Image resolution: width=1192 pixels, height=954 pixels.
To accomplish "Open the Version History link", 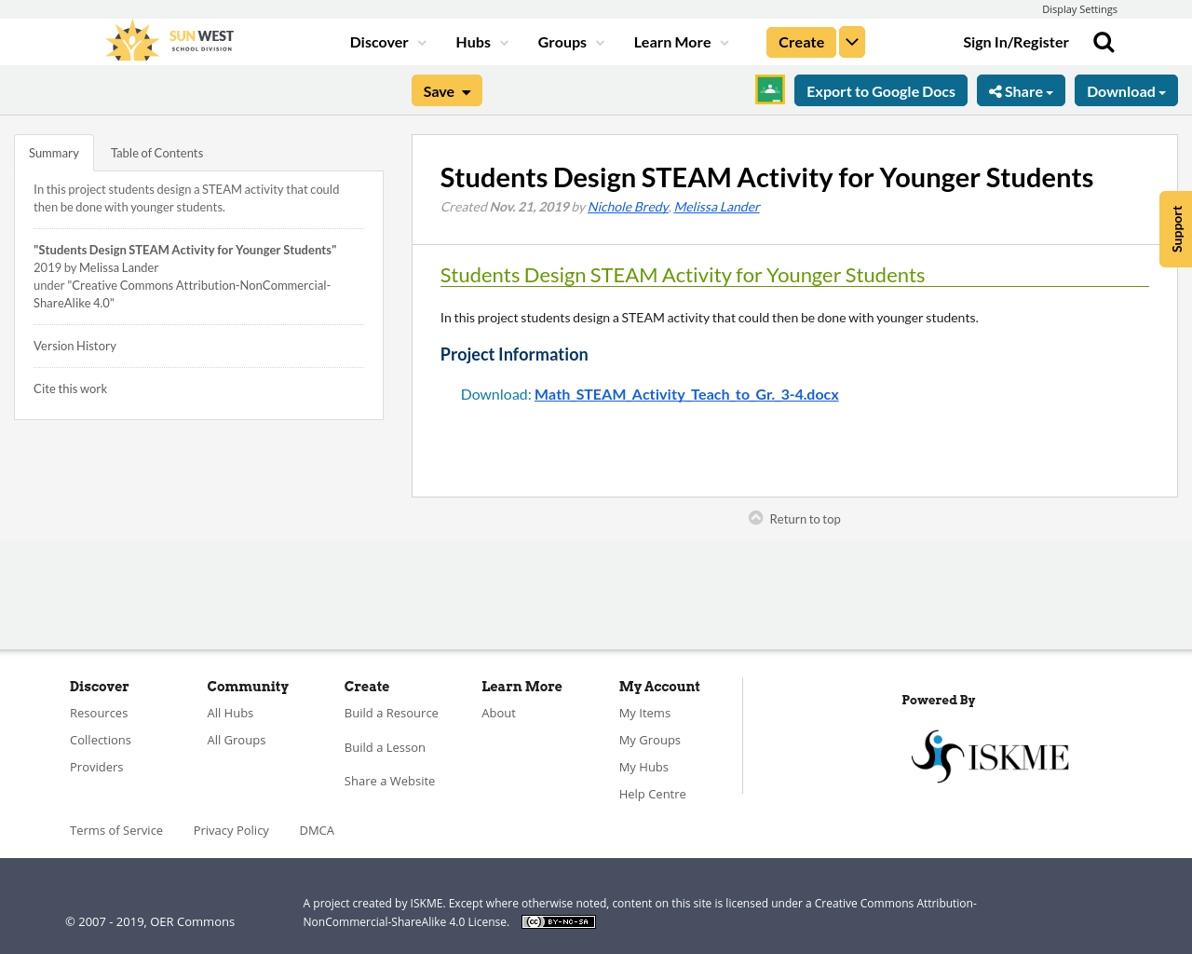I will click(x=74, y=345).
